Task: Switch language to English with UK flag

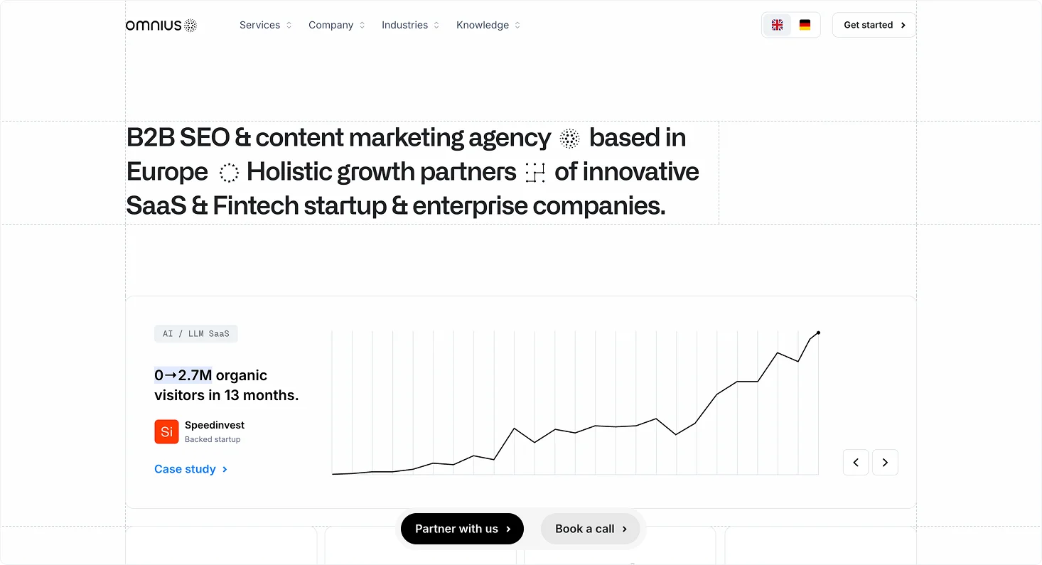Action: [777, 25]
